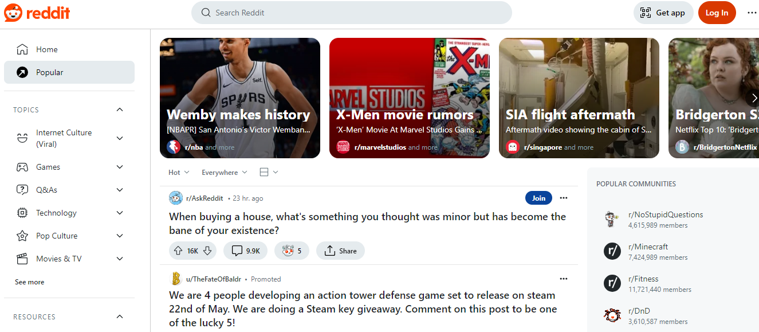
Task: Select the Home icon in the sidebar
Action: [22, 49]
